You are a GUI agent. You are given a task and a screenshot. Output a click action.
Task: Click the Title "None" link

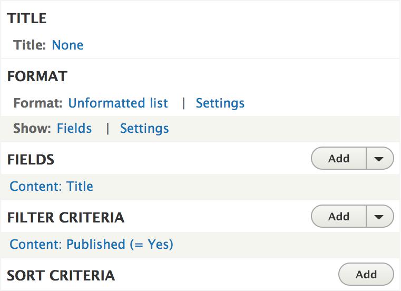(x=67, y=45)
